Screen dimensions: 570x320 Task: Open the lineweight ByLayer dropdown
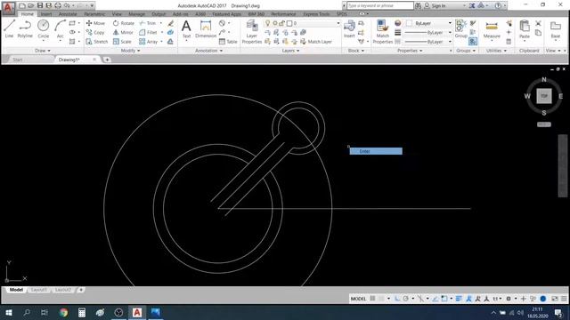pos(427,32)
